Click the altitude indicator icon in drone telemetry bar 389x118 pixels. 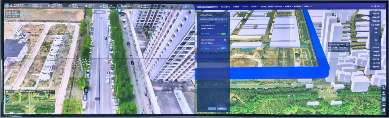[x=11, y=6]
